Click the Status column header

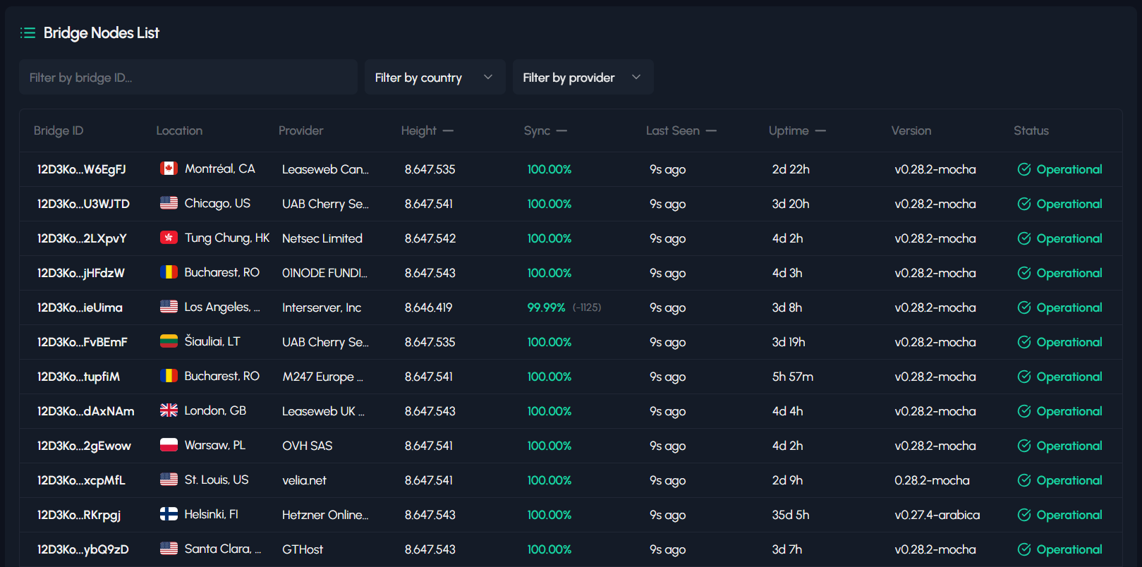[1031, 130]
